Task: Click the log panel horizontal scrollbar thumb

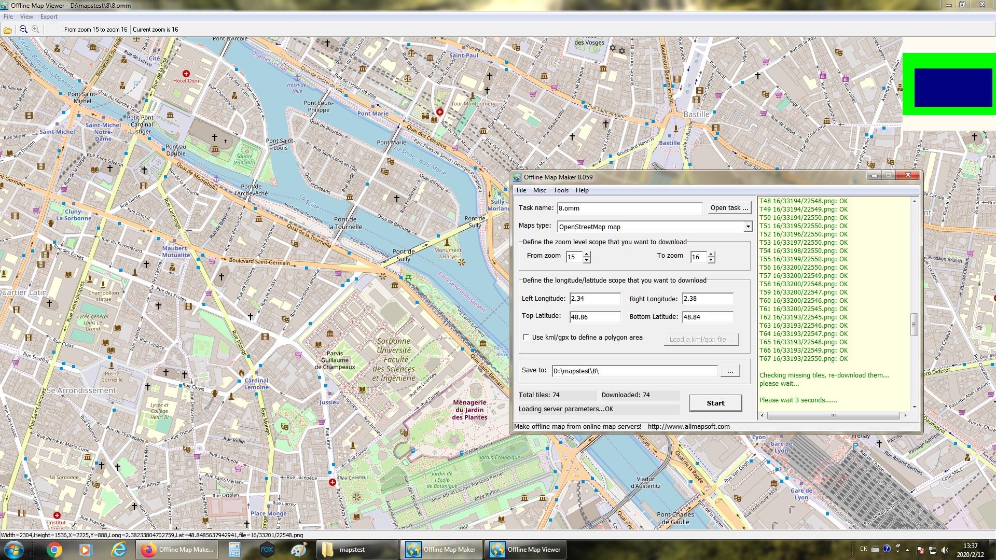Action: (x=833, y=415)
